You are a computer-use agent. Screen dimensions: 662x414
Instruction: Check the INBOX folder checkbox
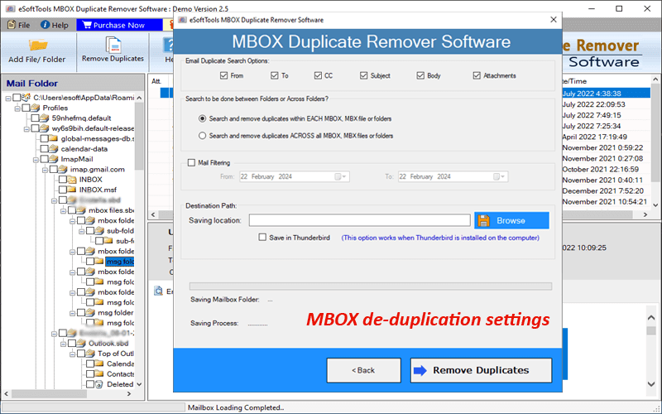coord(63,180)
